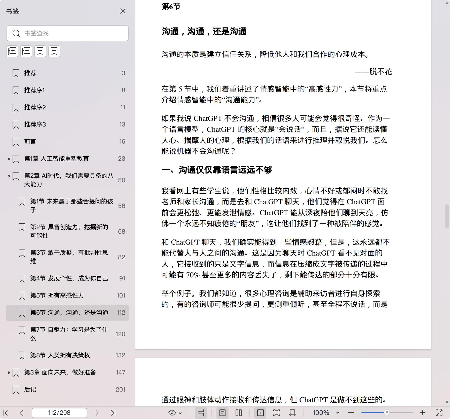Click the zoom slider handle
Viewport: 450px width, 419px height.
(x=387, y=412)
